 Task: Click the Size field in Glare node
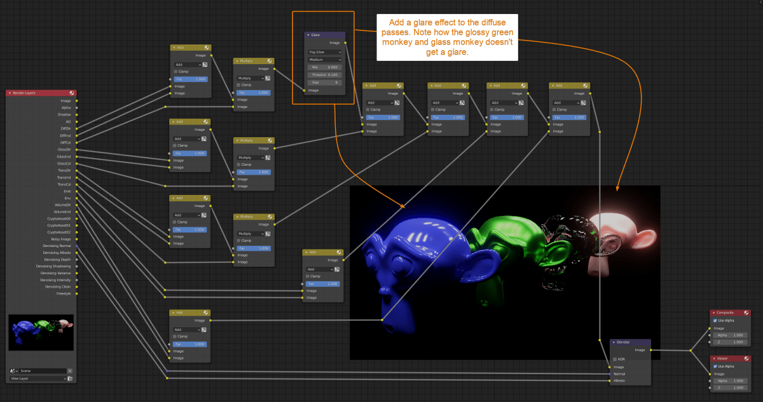pos(325,83)
